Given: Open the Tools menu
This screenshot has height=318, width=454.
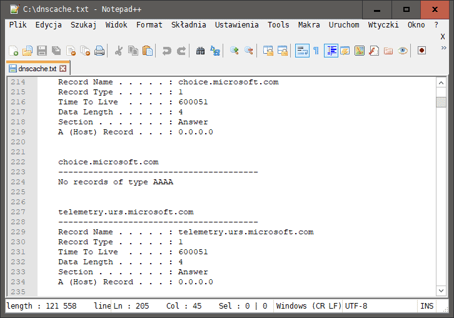Looking at the screenshot, I should [x=278, y=25].
